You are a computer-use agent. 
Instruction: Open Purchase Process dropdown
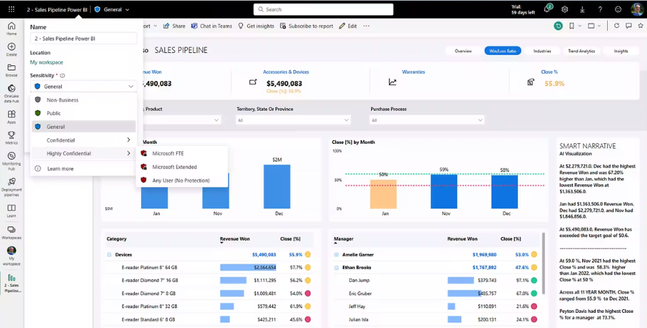click(x=427, y=120)
